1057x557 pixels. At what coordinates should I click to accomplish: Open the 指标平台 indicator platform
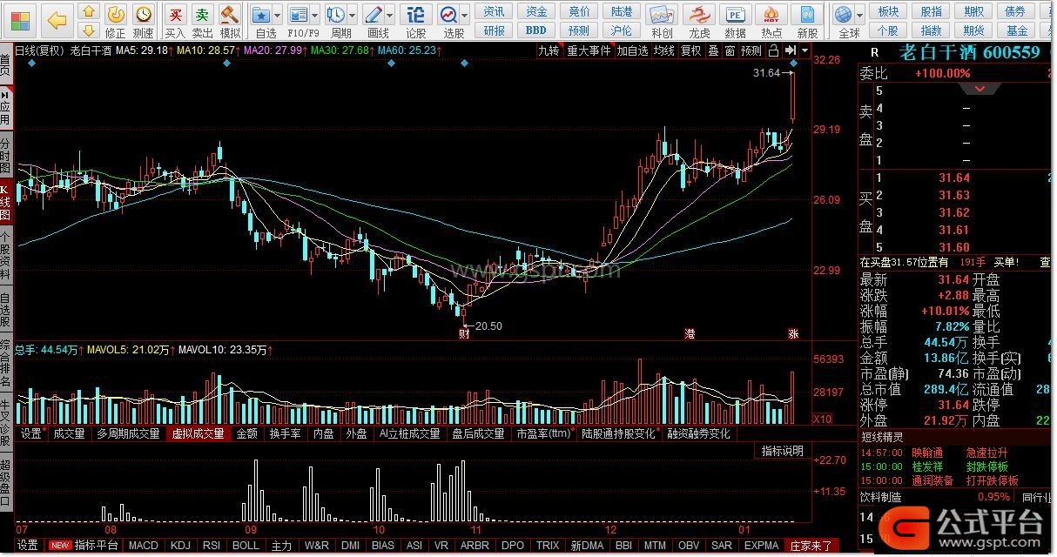pos(96,546)
